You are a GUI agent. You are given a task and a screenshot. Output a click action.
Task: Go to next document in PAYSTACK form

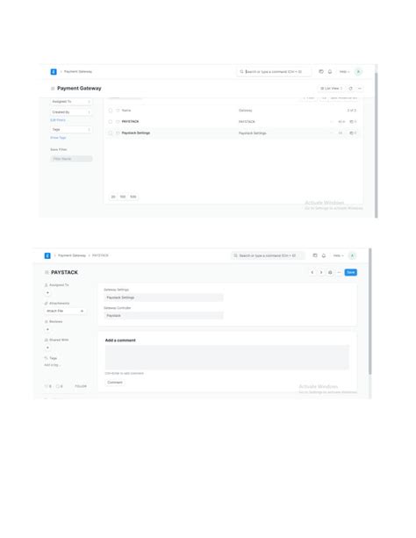321,272
